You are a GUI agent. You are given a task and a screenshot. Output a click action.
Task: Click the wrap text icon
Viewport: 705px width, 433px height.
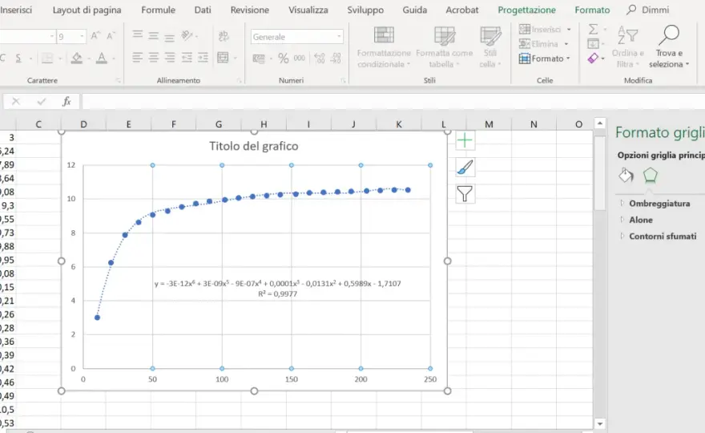[x=224, y=36]
